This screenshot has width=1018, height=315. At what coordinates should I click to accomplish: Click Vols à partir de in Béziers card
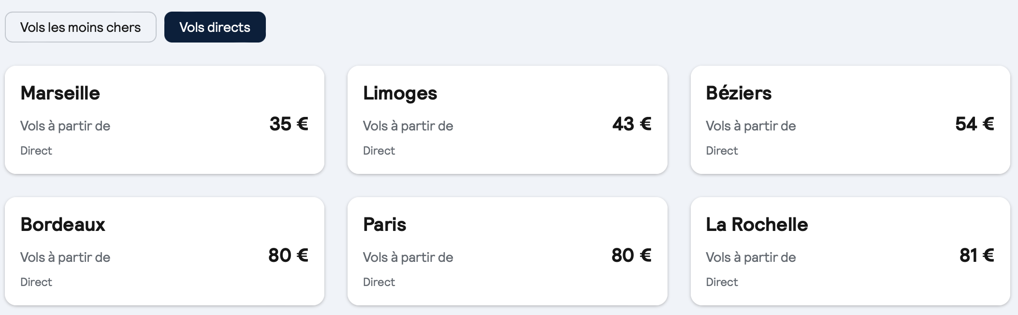click(x=751, y=126)
